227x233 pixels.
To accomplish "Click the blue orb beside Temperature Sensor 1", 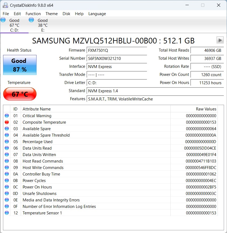I will (x=7, y=213).
